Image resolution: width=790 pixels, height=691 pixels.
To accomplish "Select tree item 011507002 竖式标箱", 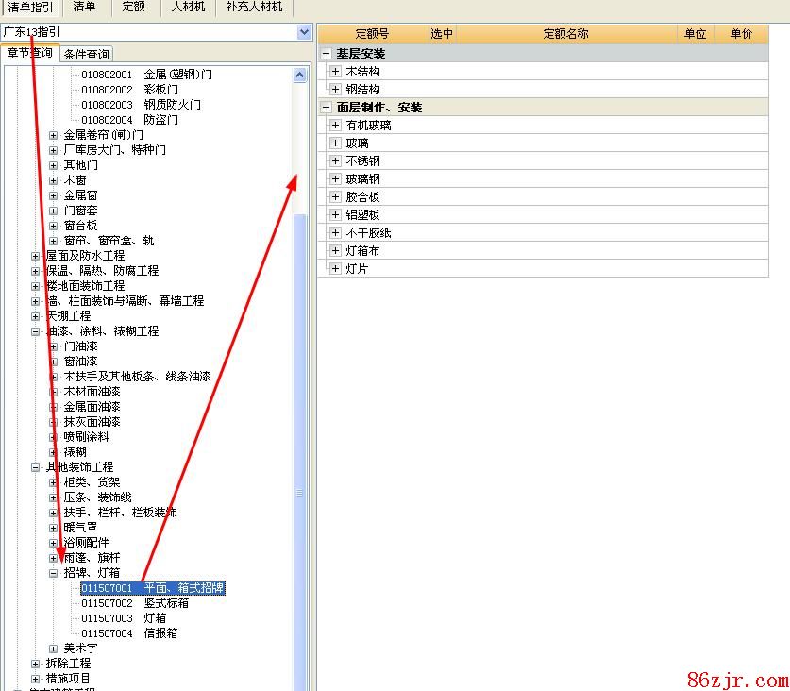I will point(135,603).
